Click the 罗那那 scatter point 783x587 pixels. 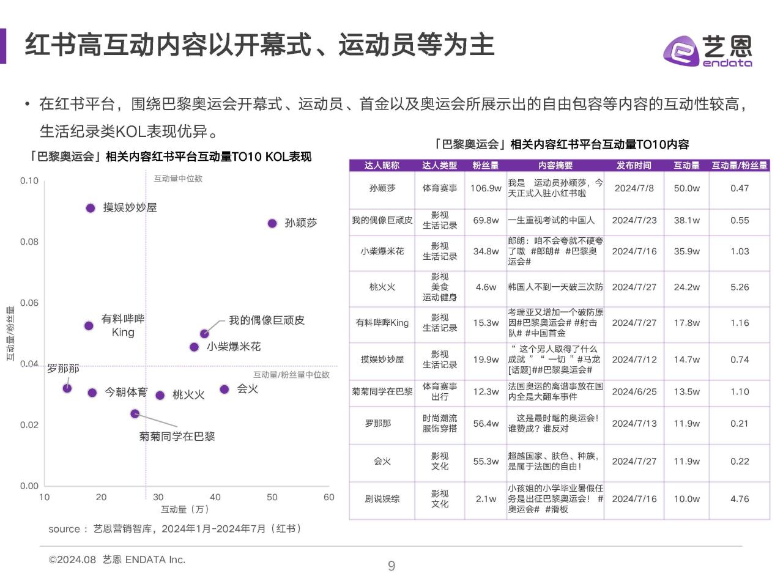click(67, 388)
